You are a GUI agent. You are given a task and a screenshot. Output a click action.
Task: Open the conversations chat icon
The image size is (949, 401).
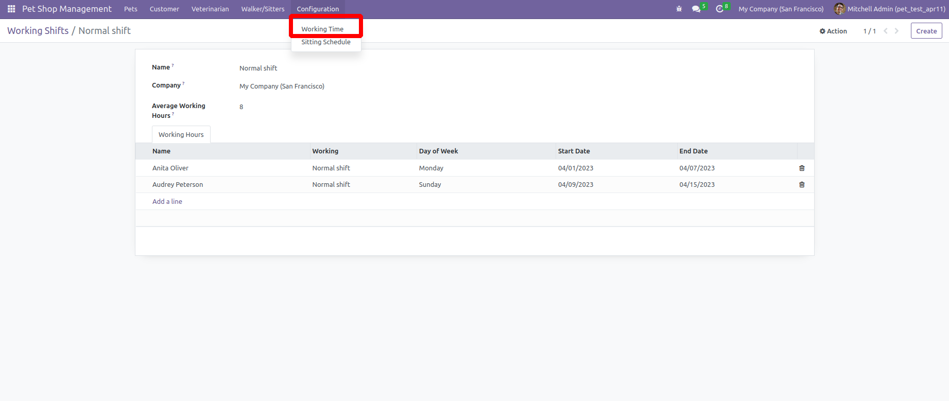tap(696, 9)
